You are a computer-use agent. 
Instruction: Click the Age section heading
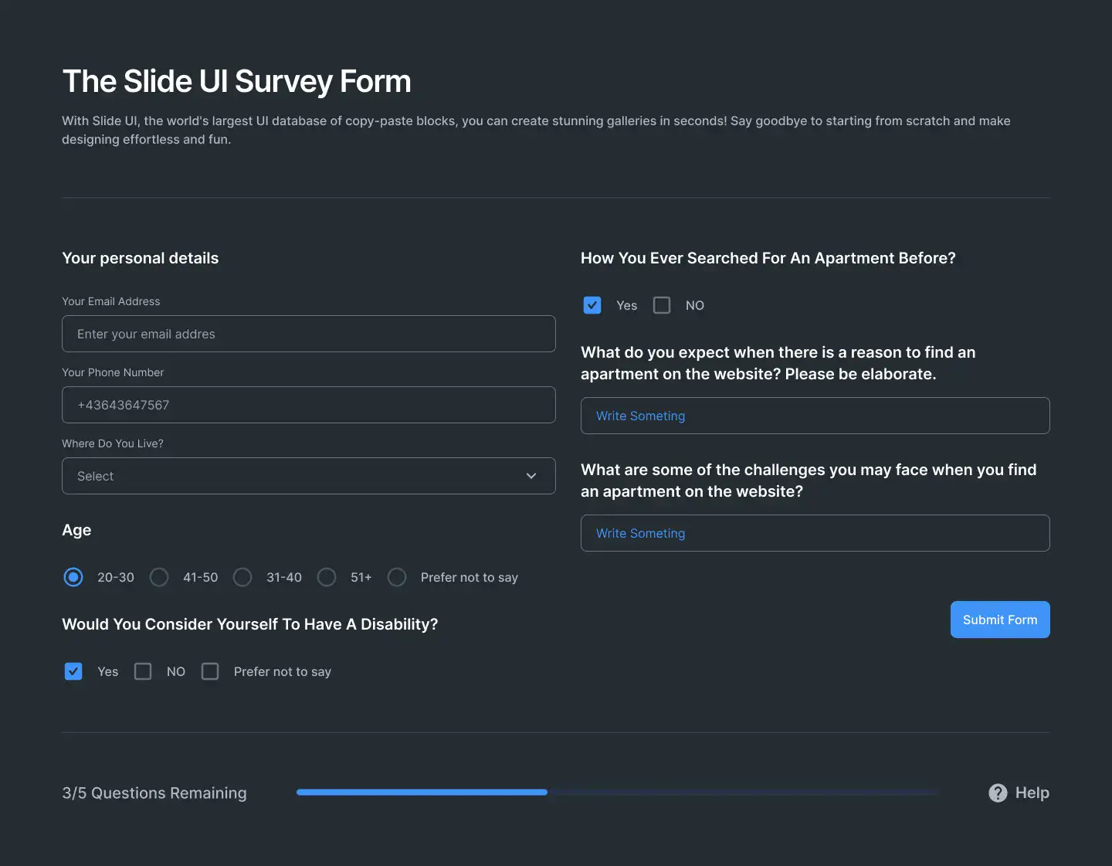[x=76, y=530]
